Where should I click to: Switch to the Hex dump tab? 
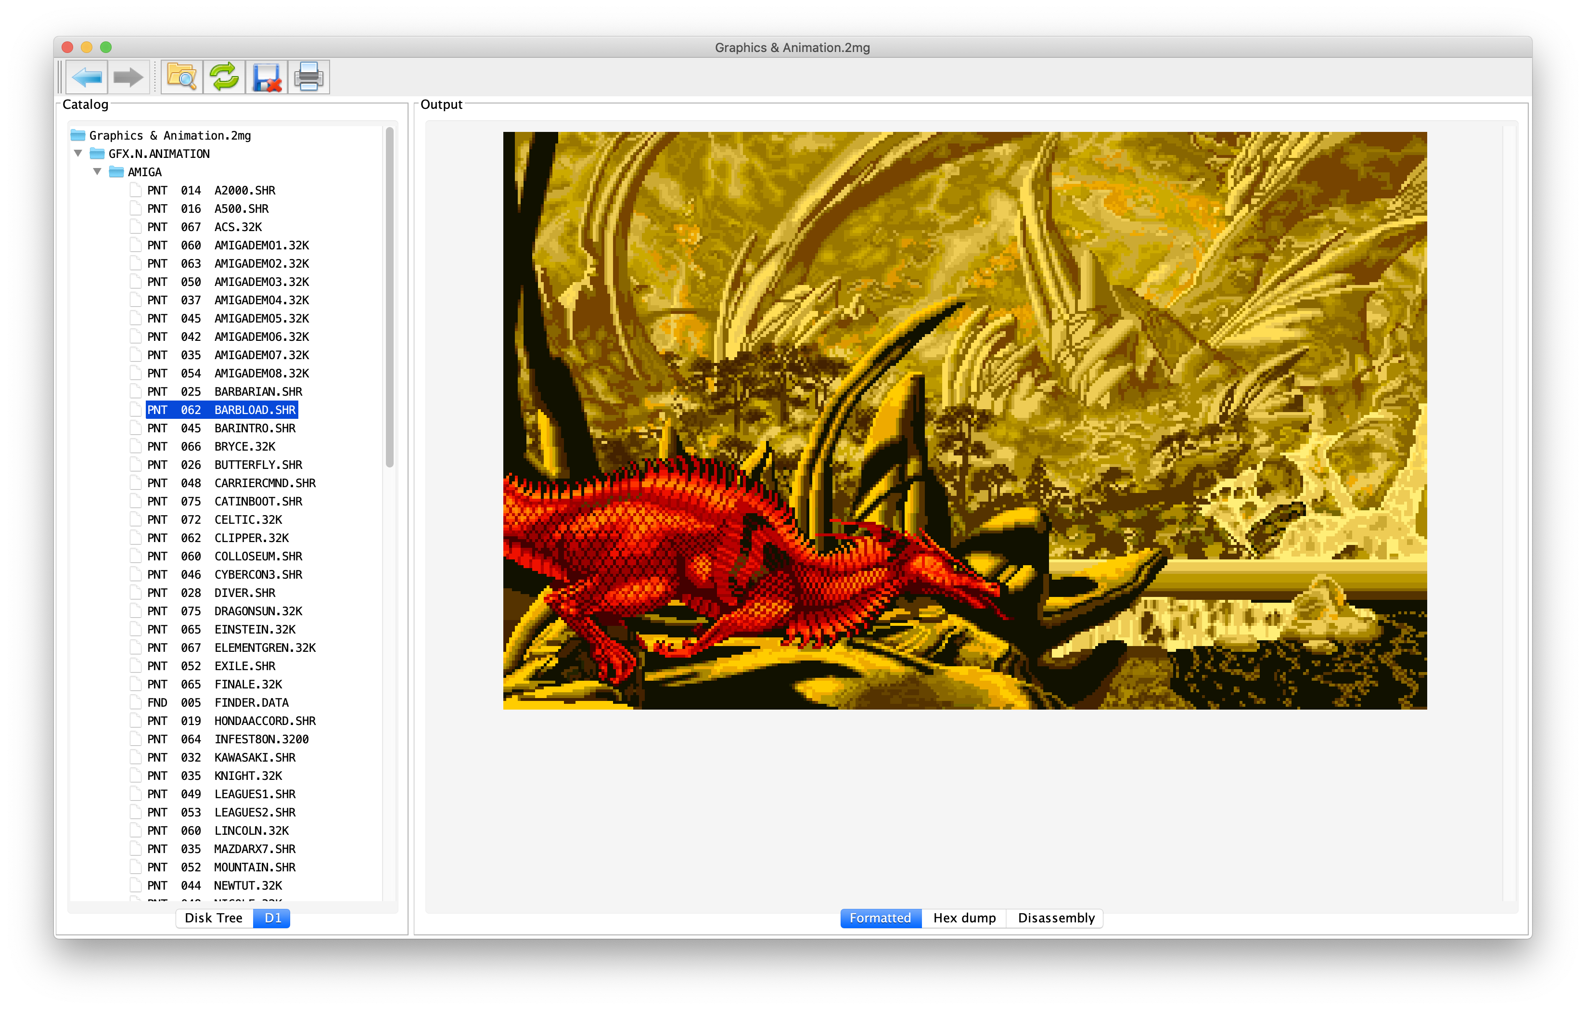click(964, 918)
